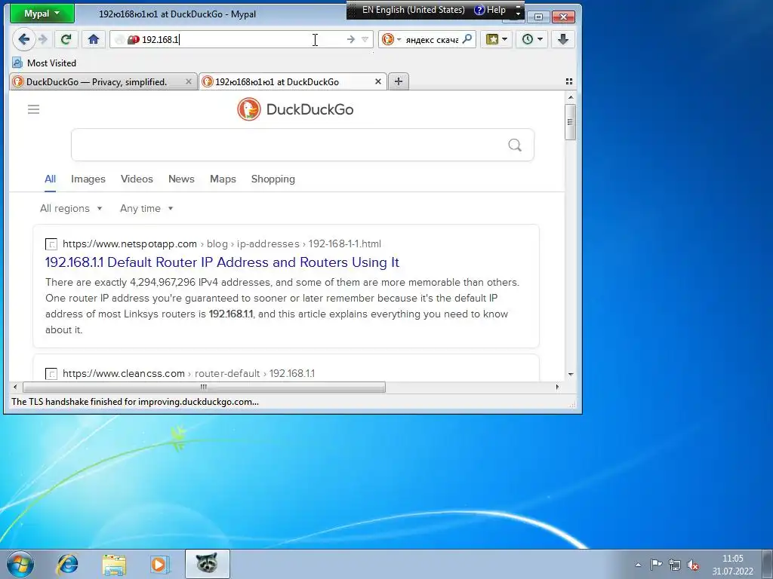
Task: Click the search magnifier in DuckDuckGo field
Action: 515,145
